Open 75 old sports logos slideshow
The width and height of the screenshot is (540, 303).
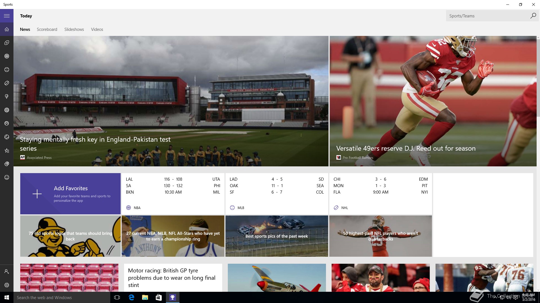tap(70, 236)
